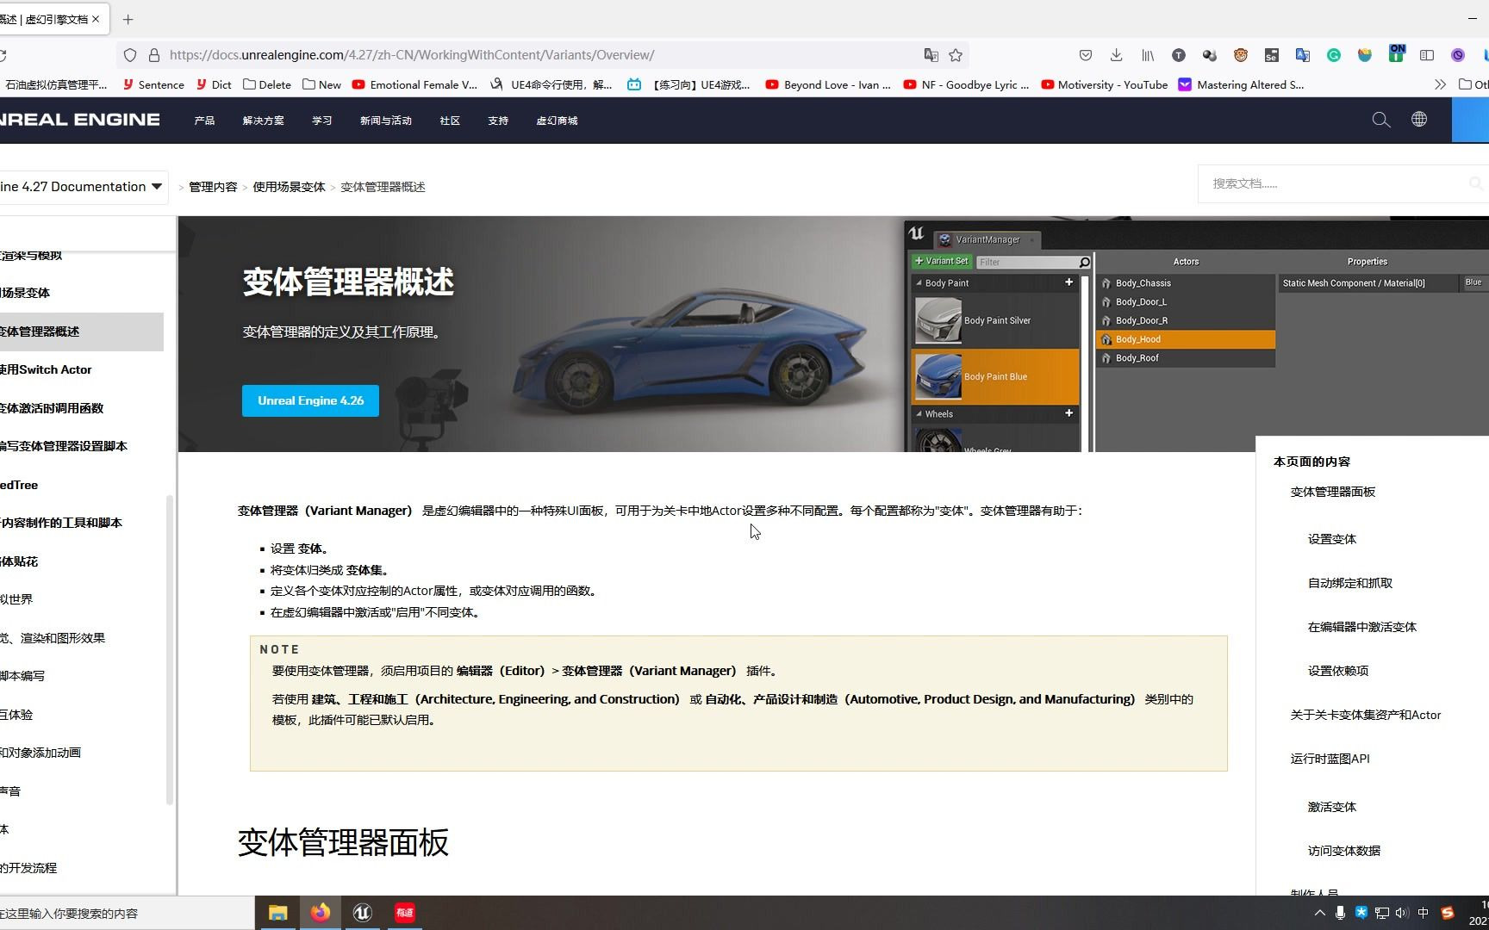Click the Unreal Engine 4.26 version button
The image size is (1489, 930).
310,400
